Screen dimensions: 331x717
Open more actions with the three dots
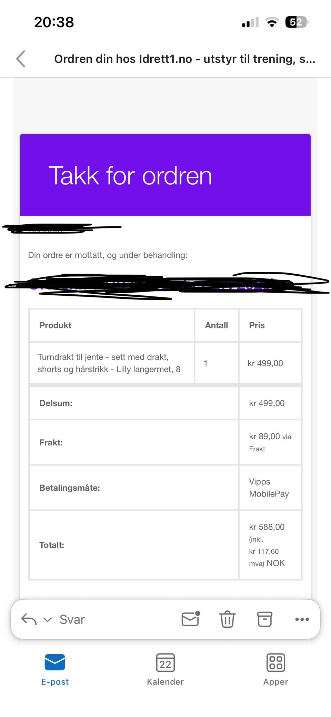point(302,619)
